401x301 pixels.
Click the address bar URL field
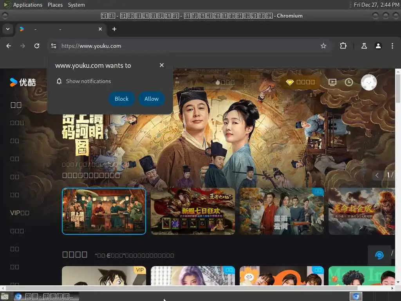(x=189, y=46)
